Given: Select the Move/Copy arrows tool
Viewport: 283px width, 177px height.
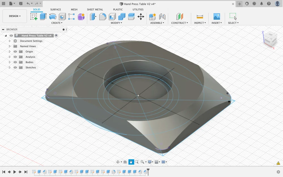Looking at the screenshot, I should 141,16.
